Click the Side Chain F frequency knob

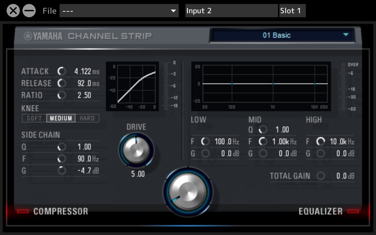62,159
